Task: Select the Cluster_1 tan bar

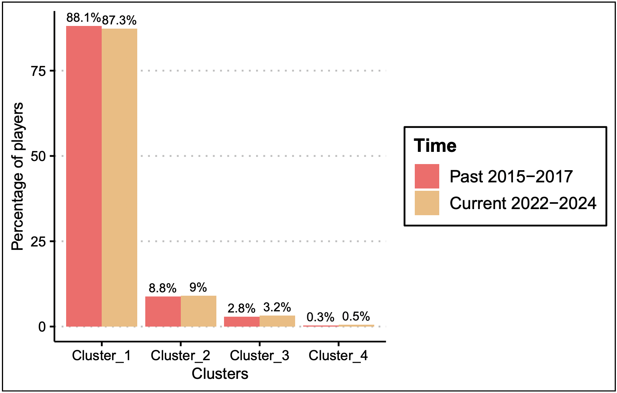Action: tap(119, 178)
